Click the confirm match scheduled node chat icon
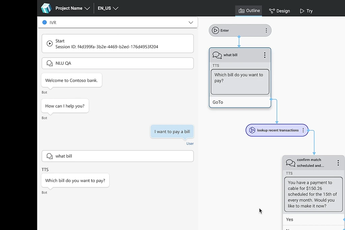The width and height of the screenshot is (345, 230). coord(291,163)
